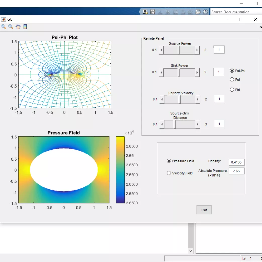Click the Uniform Velocity value field
262x262 pixels.
(x=220, y=99)
